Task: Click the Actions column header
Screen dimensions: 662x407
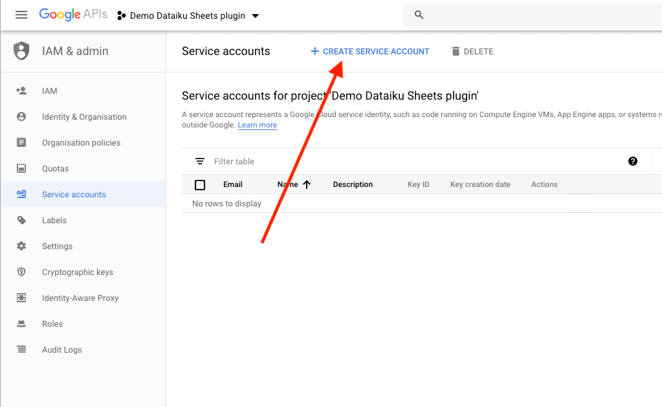Action: click(x=544, y=184)
